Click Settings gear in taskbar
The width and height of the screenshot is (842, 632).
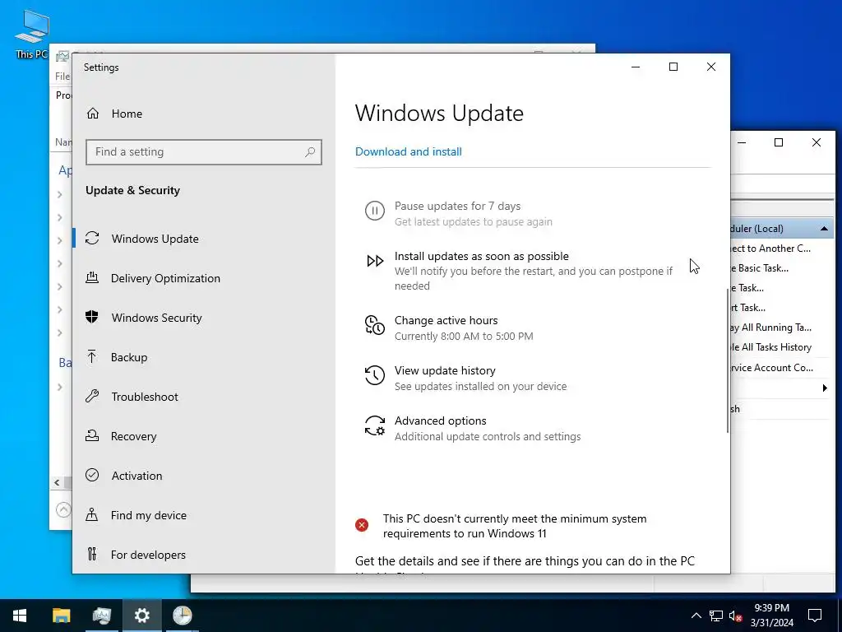141,616
